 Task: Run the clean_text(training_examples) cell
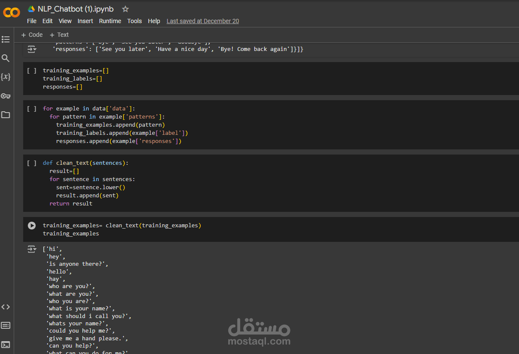tap(32, 226)
